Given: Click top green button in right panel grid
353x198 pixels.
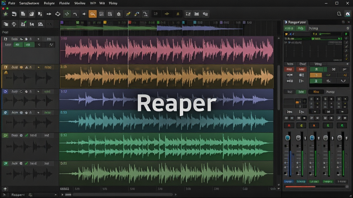Looking at the screenshot, I should click(x=316, y=69).
